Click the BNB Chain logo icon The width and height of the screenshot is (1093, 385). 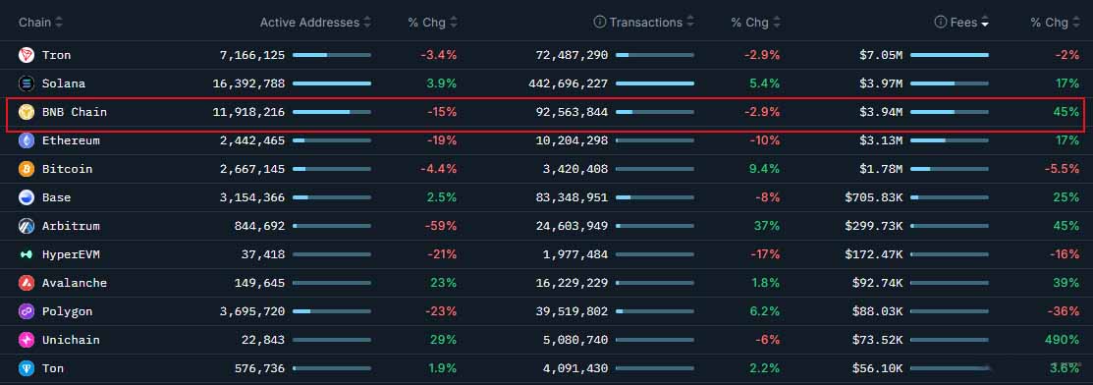tap(27, 112)
